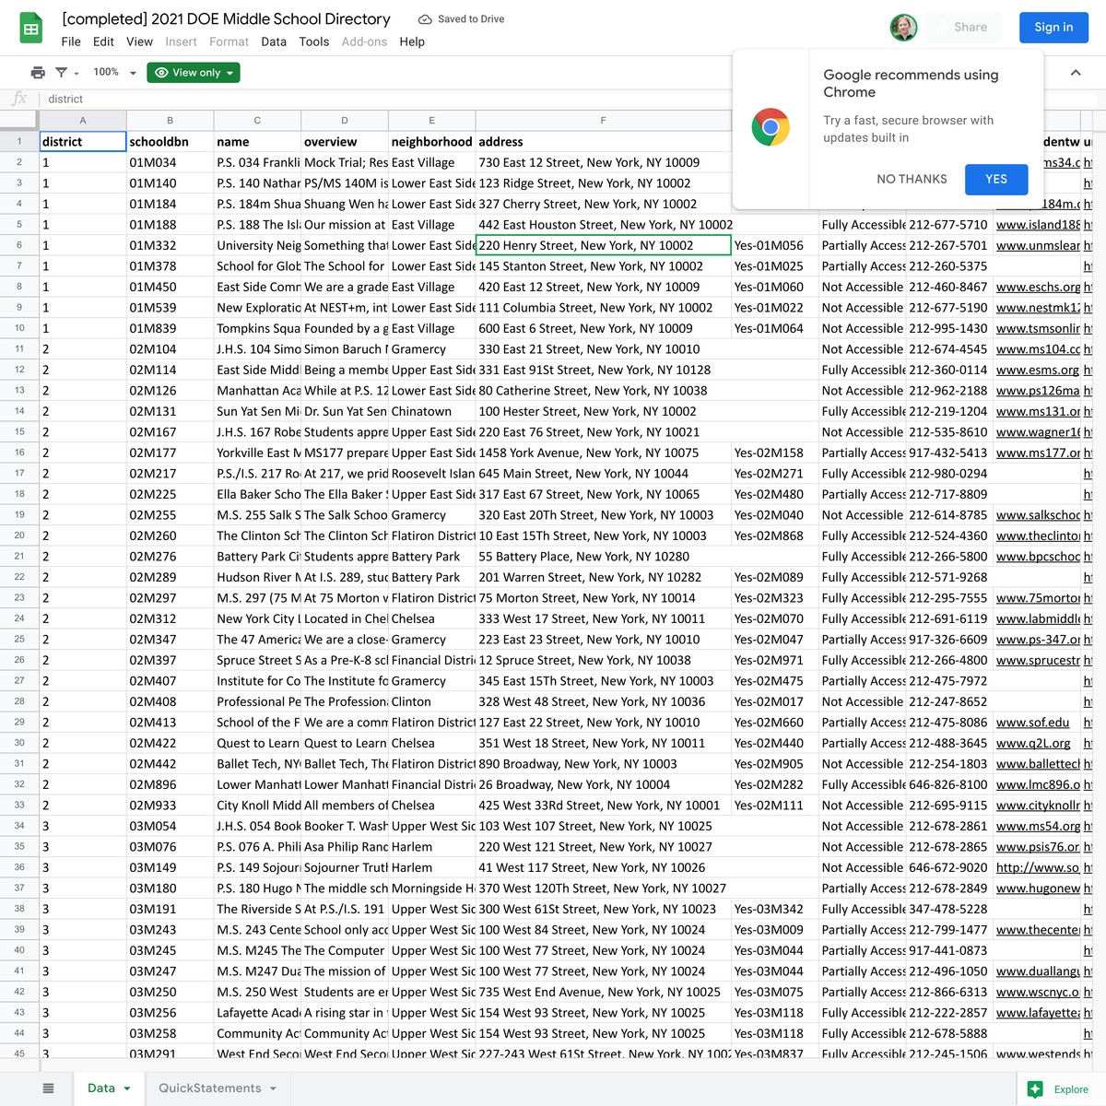Click cell 1458 York Avenue address
This screenshot has height=1106, width=1106.
[x=603, y=453]
